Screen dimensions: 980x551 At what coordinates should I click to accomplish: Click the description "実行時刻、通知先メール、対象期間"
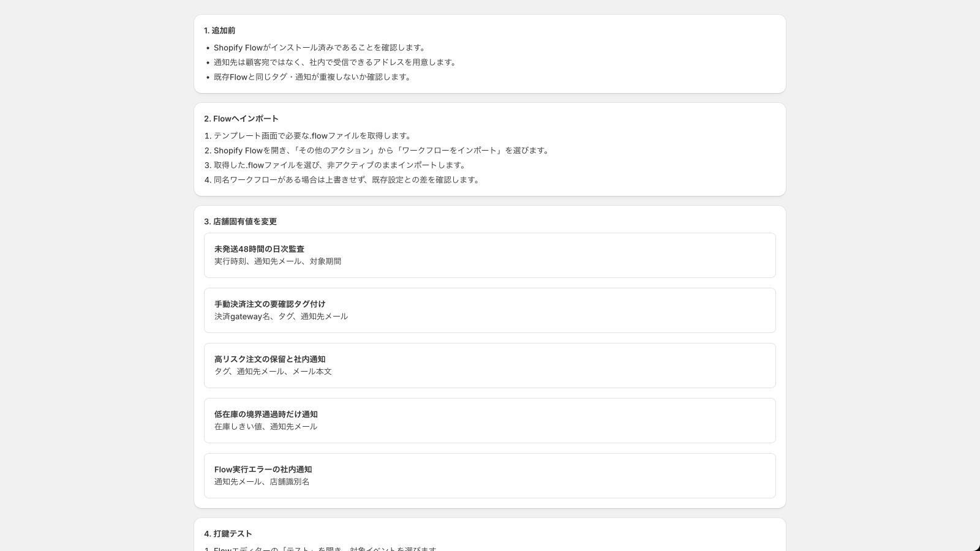click(278, 261)
